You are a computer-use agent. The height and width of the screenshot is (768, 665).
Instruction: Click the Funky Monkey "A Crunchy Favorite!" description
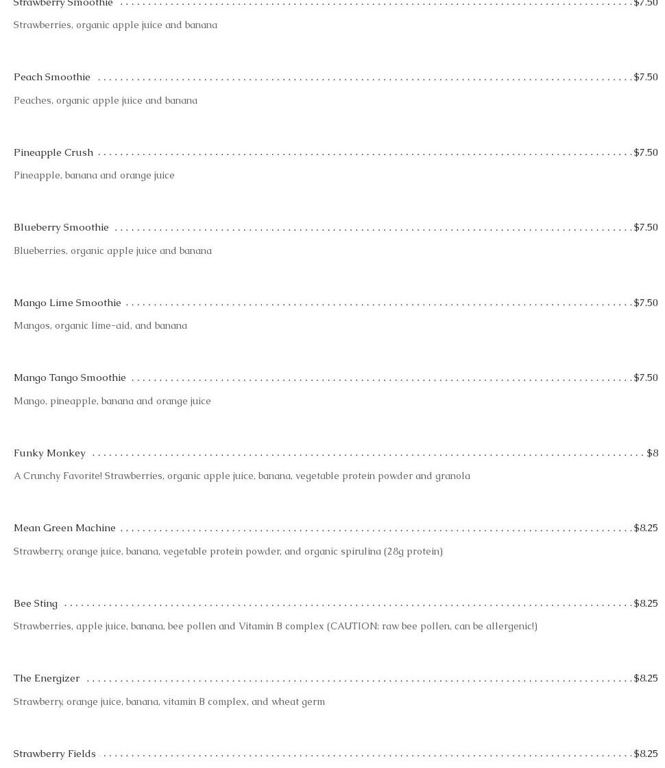coord(241,476)
